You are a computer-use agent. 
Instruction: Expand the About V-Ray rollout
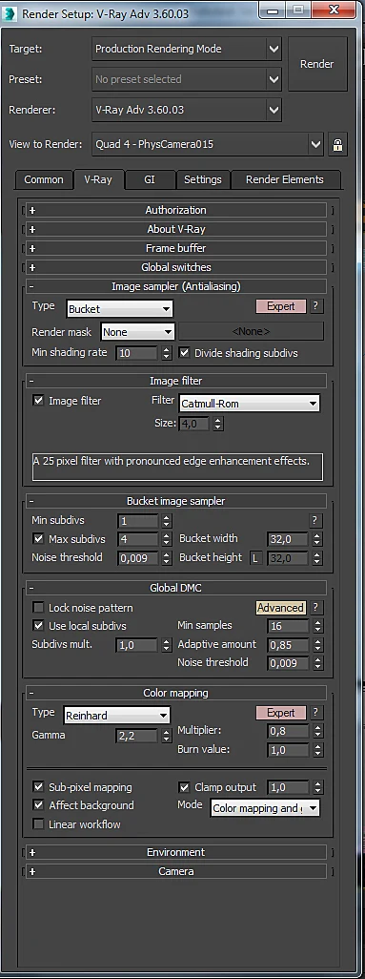coord(176,229)
